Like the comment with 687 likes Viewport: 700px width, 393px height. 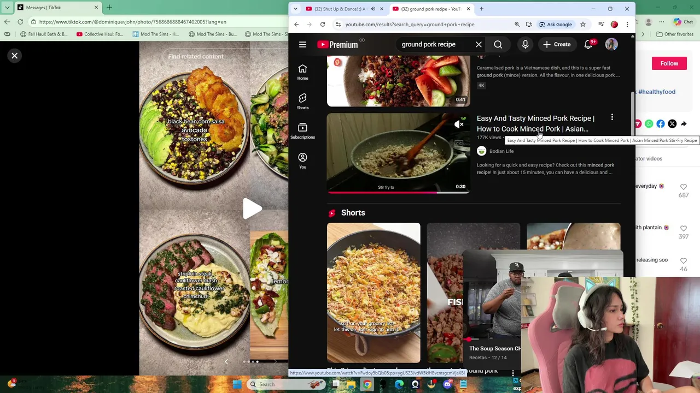(684, 187)
